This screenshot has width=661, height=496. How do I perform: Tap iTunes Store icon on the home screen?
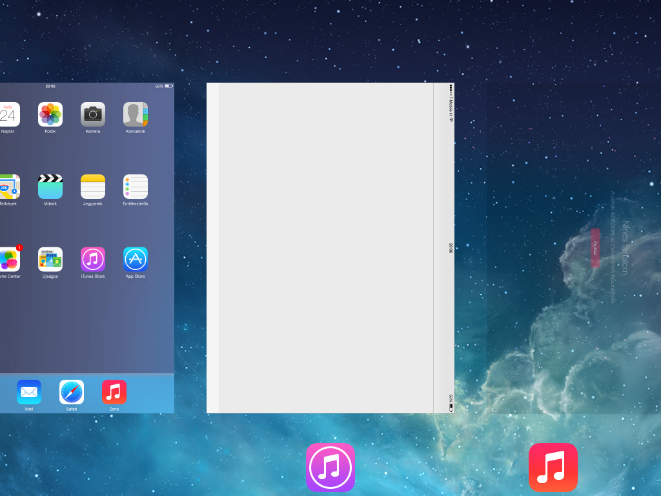click(x=93, y=260)
